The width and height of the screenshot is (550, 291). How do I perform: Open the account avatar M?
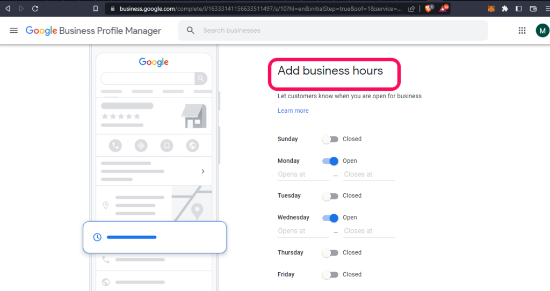[x=542, y=31]
